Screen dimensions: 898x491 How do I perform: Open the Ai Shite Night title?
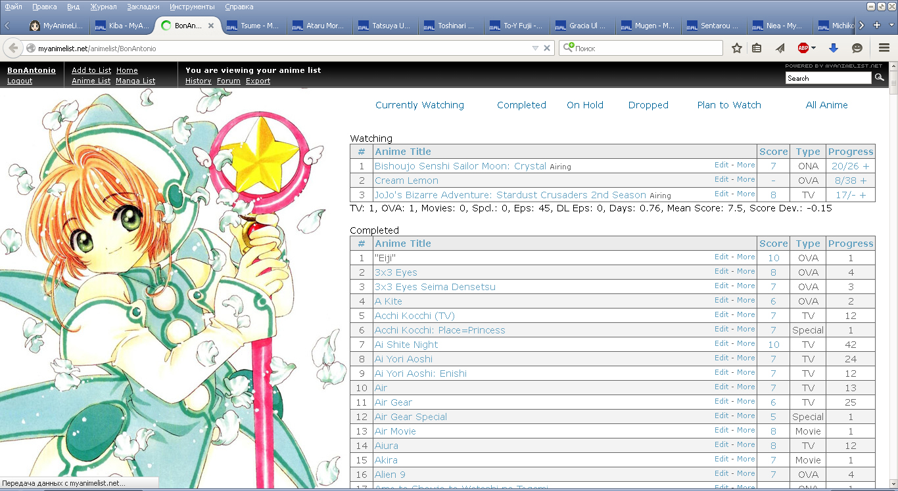pyautogui.click(x=406, y=345)
